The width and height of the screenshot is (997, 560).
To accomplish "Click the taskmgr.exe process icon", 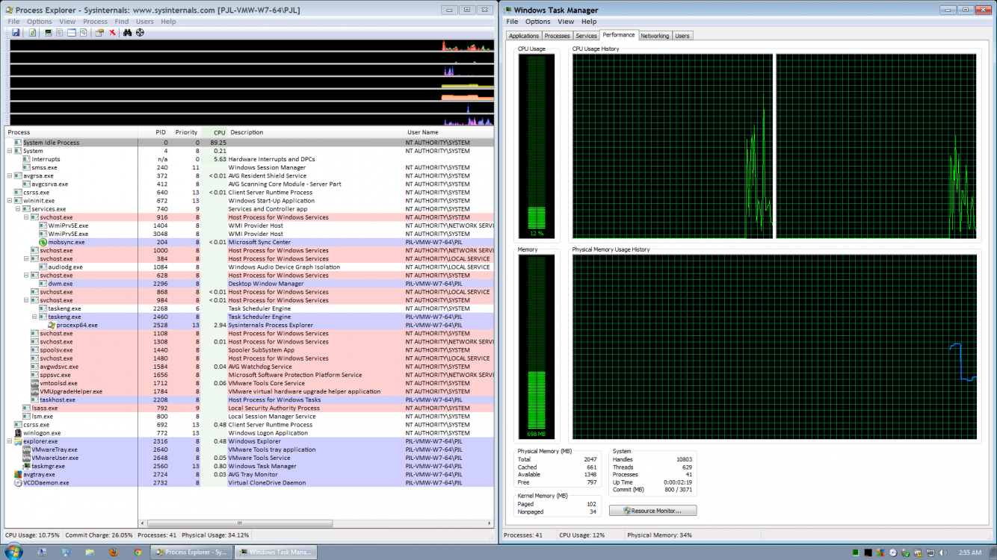I will [26, 466].
